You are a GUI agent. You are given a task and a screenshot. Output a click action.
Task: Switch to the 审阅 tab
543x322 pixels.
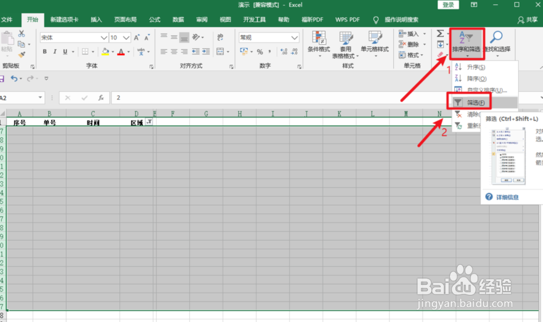pos(201,20)
